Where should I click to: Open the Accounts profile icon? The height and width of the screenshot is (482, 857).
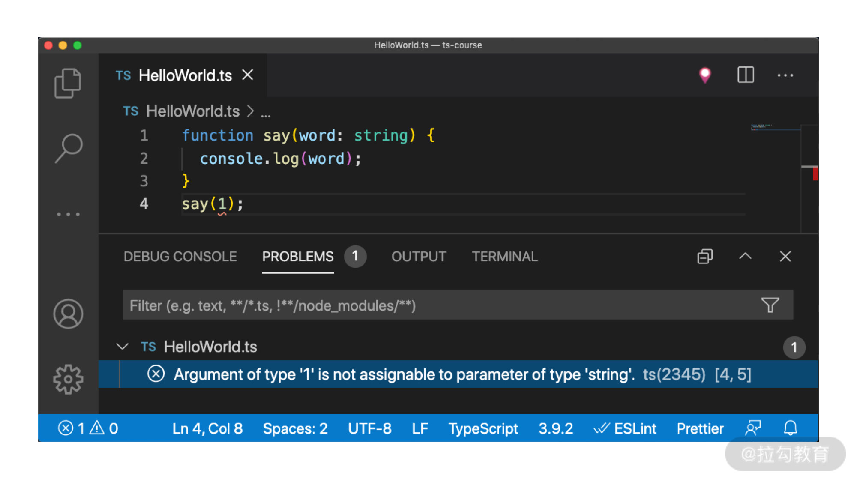[x=68, y=314]
